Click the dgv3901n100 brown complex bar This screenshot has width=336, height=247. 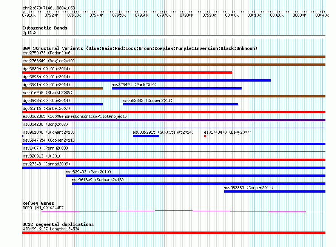pos(62,88)
